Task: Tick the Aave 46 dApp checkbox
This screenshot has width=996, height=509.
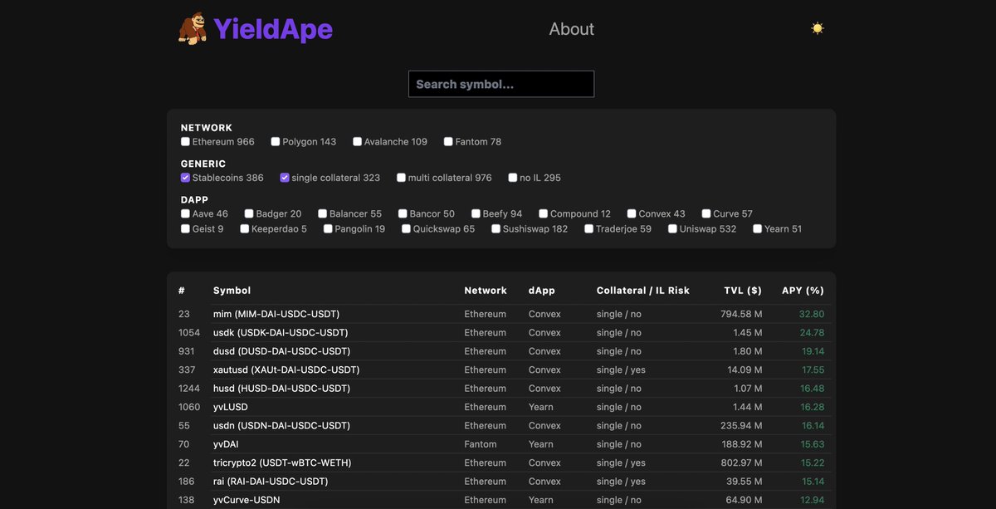Action: [x=186, y=213]
